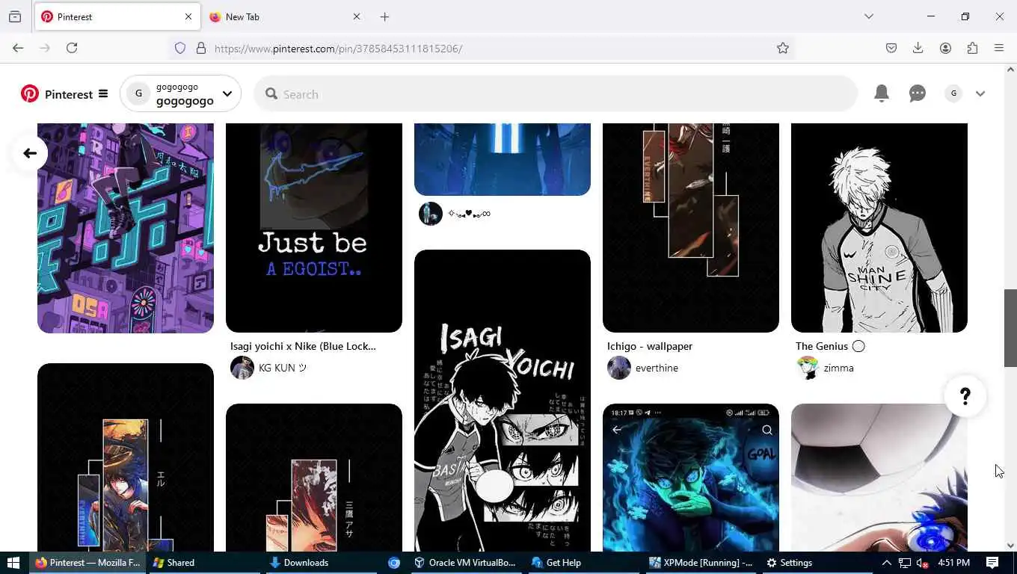This screenshot has height=574, width=1017.
Task: Click KG KUN avatar image
Action: point(242,368)
